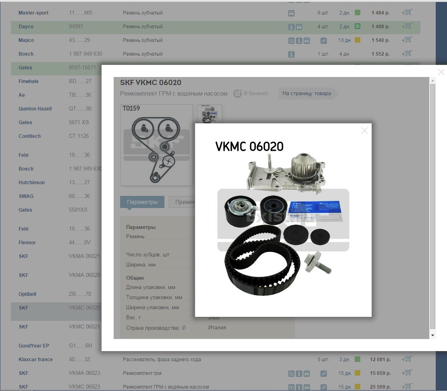Click yellow delivery indicator in Mapco row
The height and width of the screenshot is (391, 447).
pyautogui.click(x=358, y=40)
